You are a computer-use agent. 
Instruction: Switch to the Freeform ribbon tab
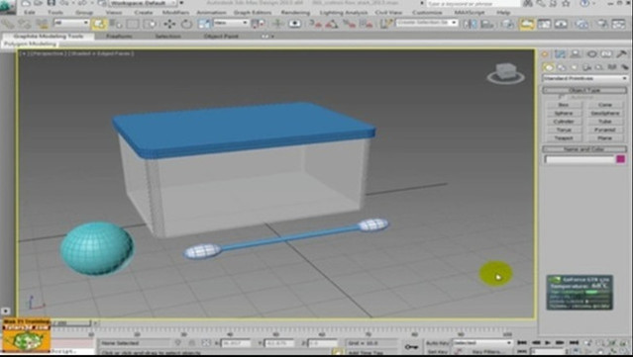click(119, 37)
